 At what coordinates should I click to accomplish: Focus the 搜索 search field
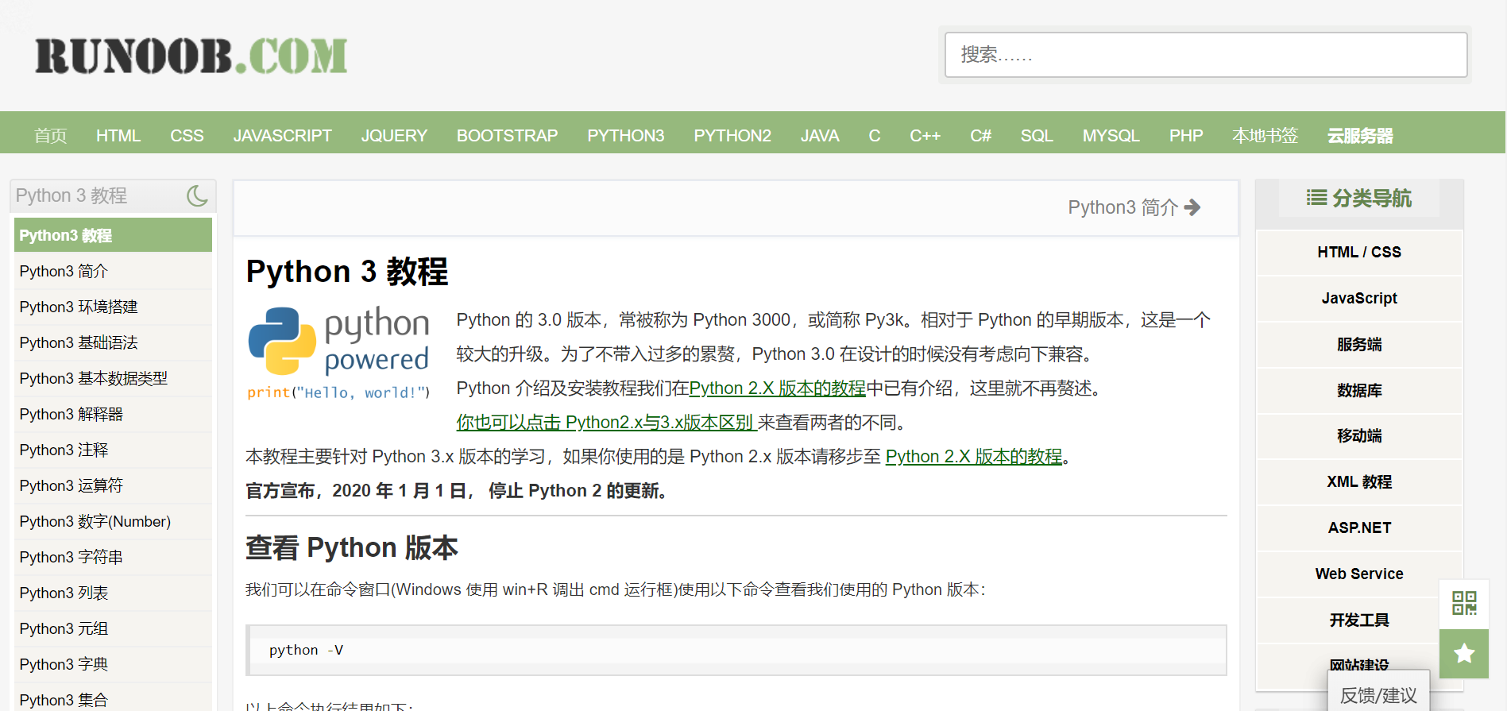coord(1206,55)
